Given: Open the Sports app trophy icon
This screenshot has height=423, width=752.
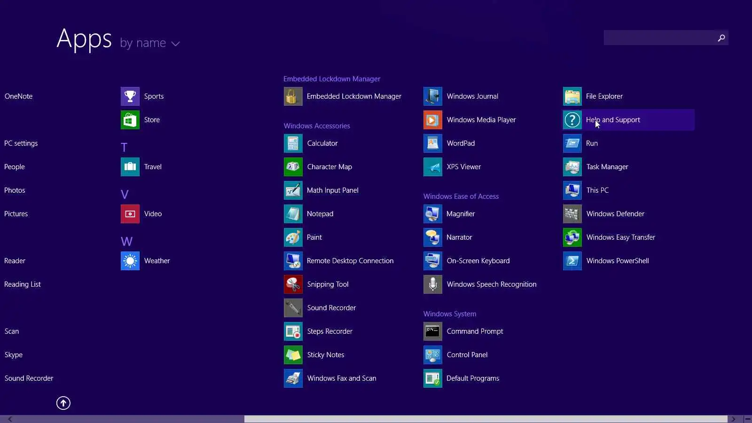Looking at the screenshot, I should tap(130, 96).
